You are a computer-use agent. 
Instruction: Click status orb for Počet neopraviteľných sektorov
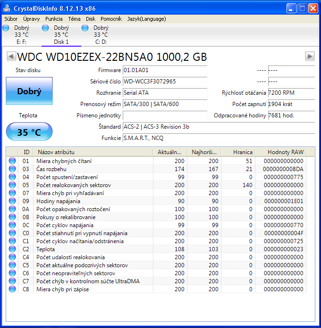point(12,273)
